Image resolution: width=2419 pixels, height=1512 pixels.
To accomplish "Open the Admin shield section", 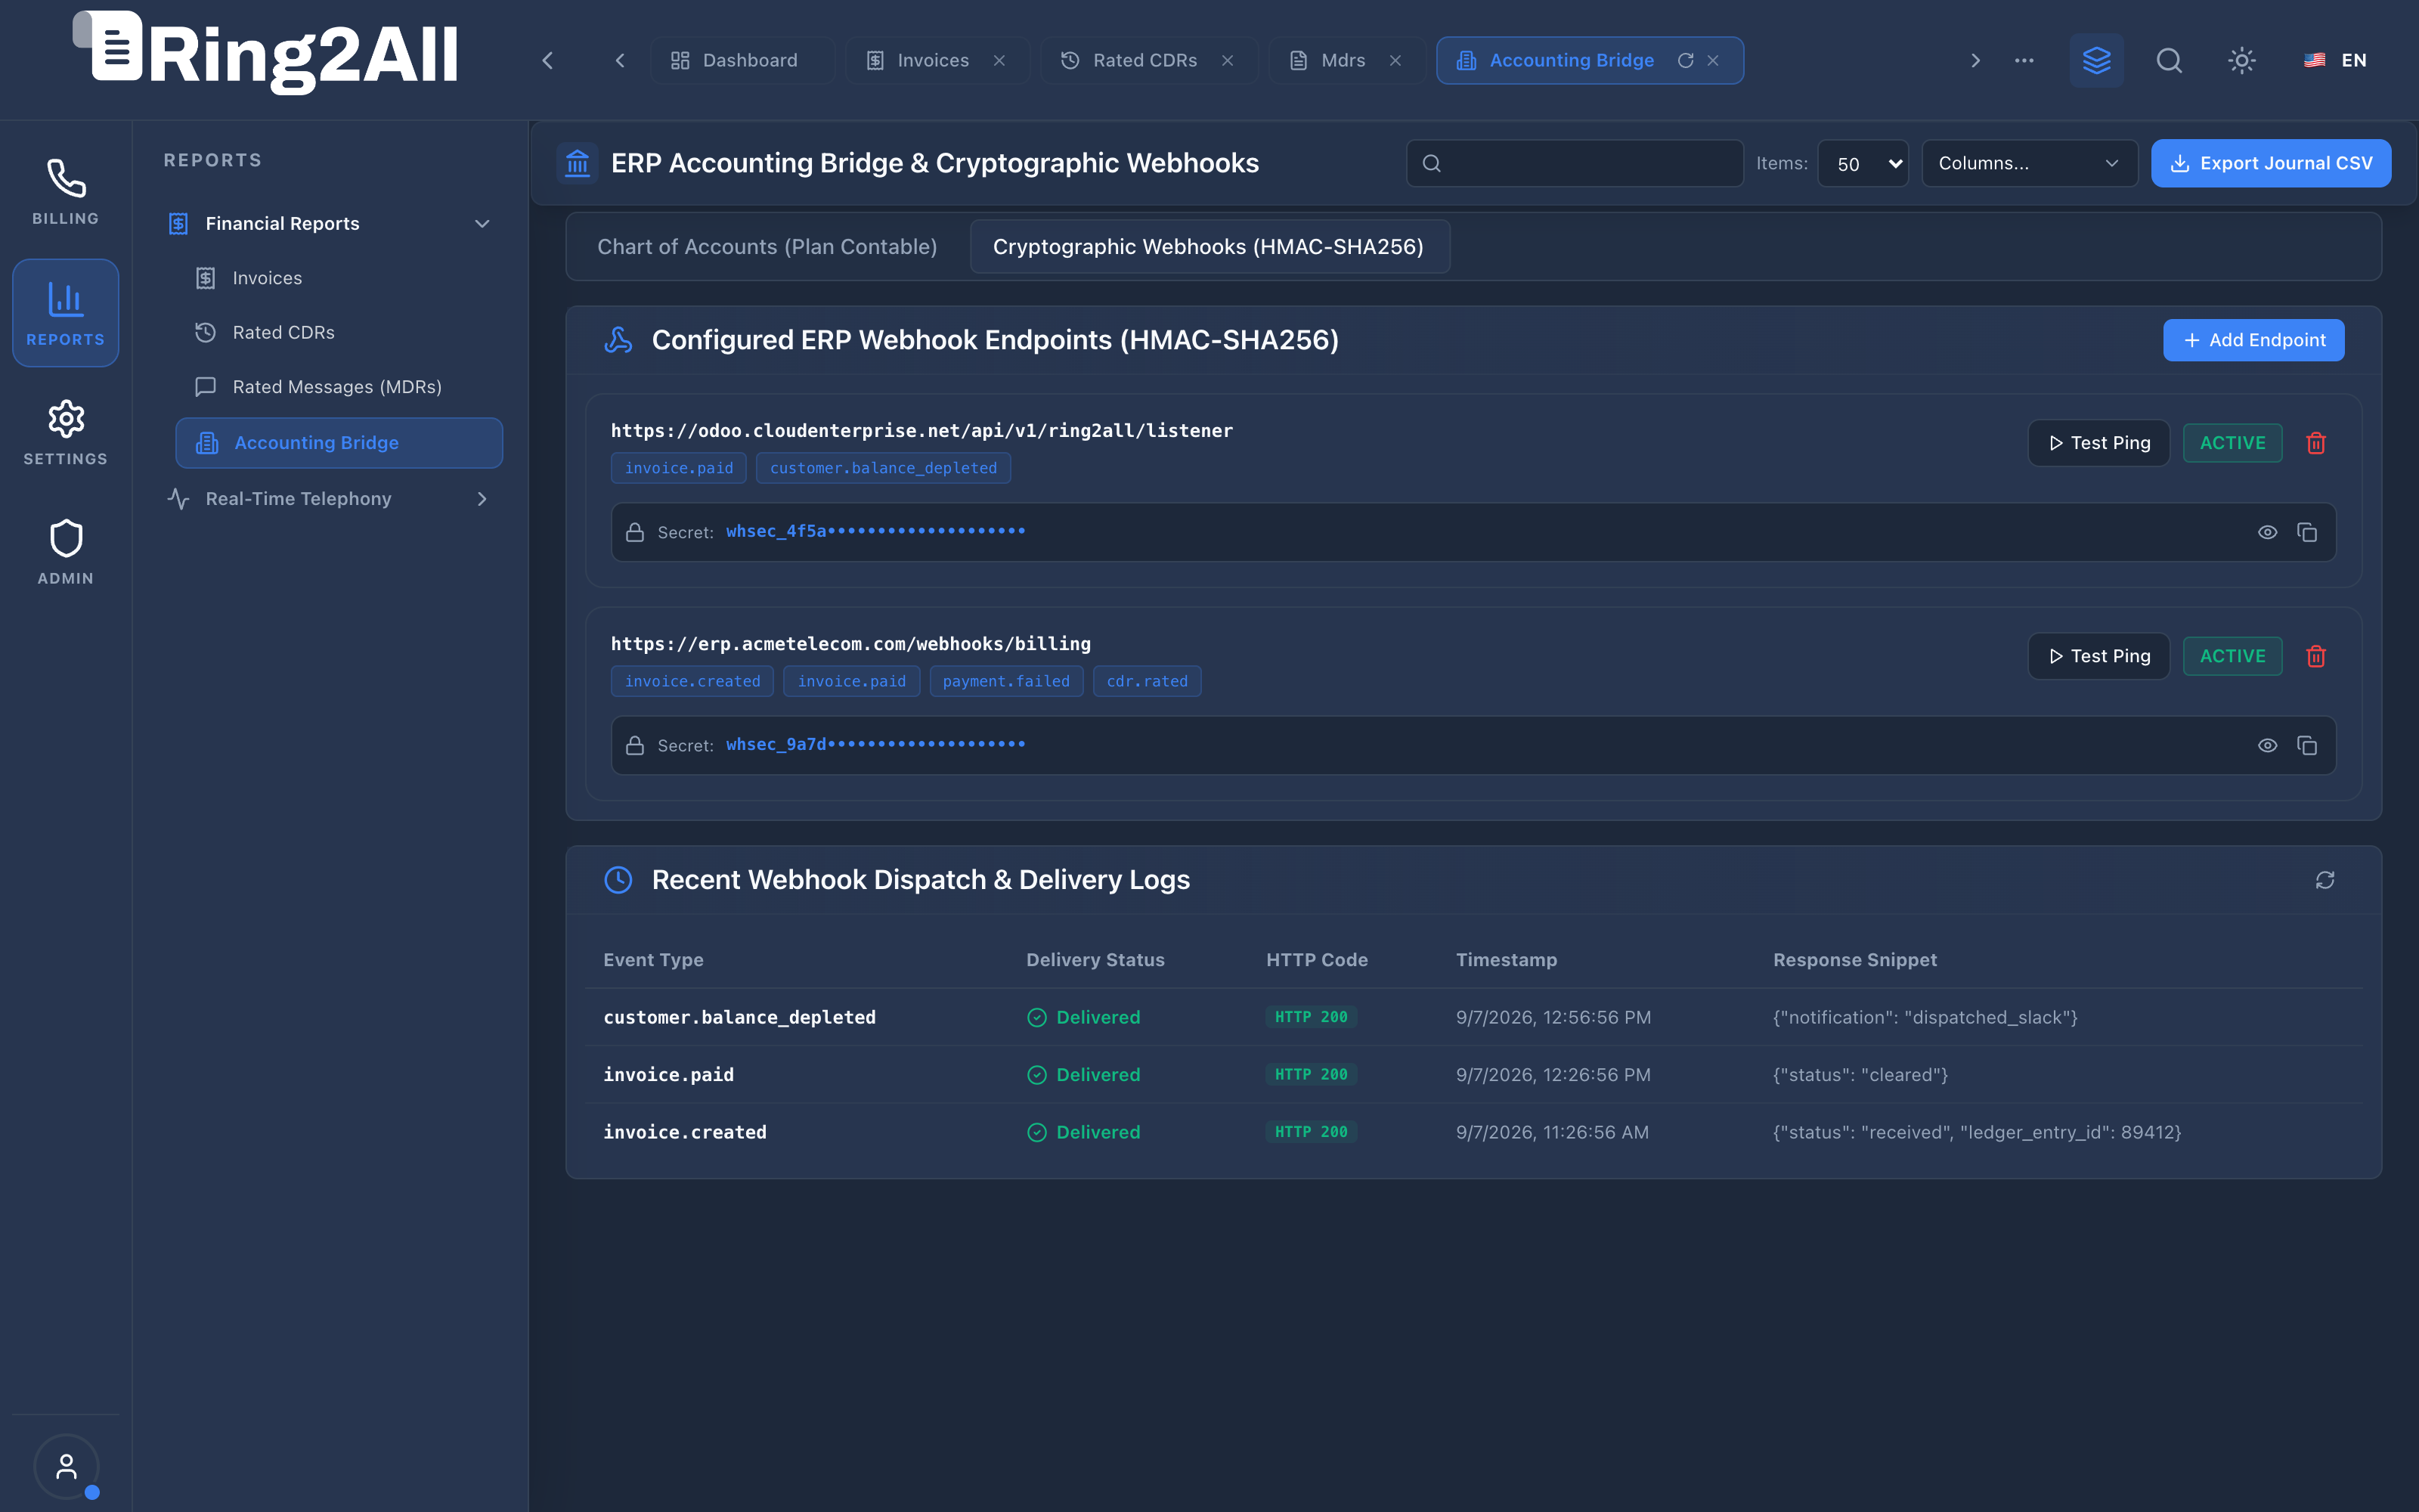I will click(65, 553).
